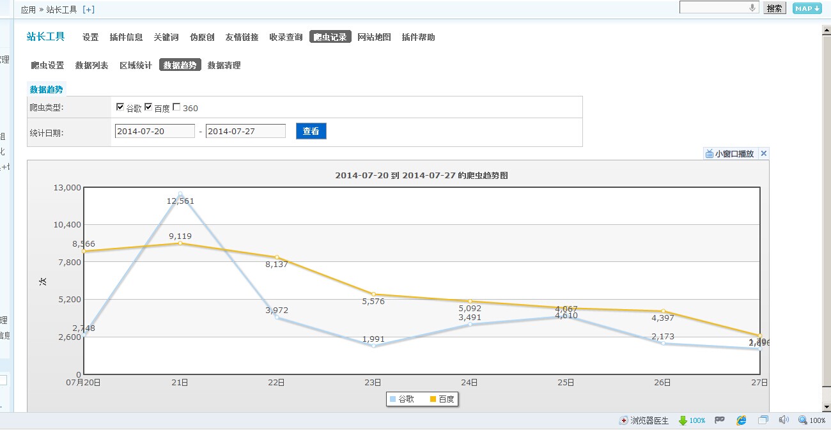The image size is (831, 430).
Task: Click the scrollbar down arrow
Action: 826,406
